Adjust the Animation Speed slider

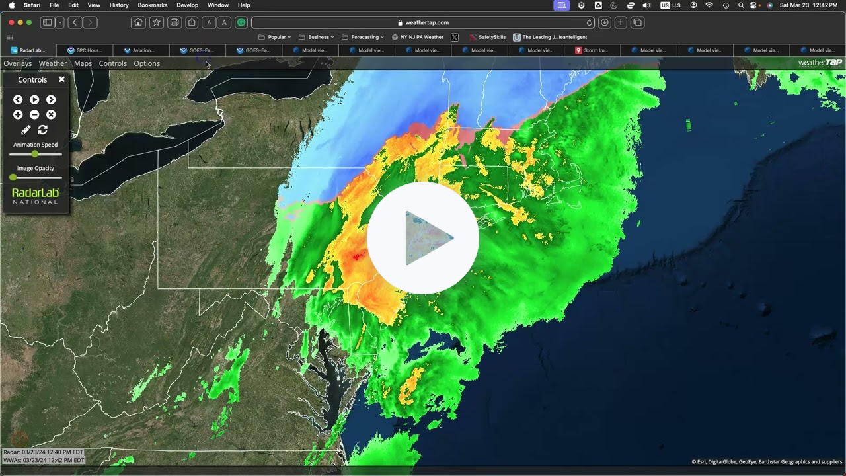[x=34, y=154]
